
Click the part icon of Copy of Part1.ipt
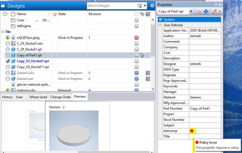(13, 55)
